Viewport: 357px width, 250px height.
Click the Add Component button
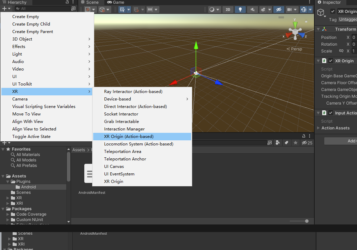click(x=341, y=141)
